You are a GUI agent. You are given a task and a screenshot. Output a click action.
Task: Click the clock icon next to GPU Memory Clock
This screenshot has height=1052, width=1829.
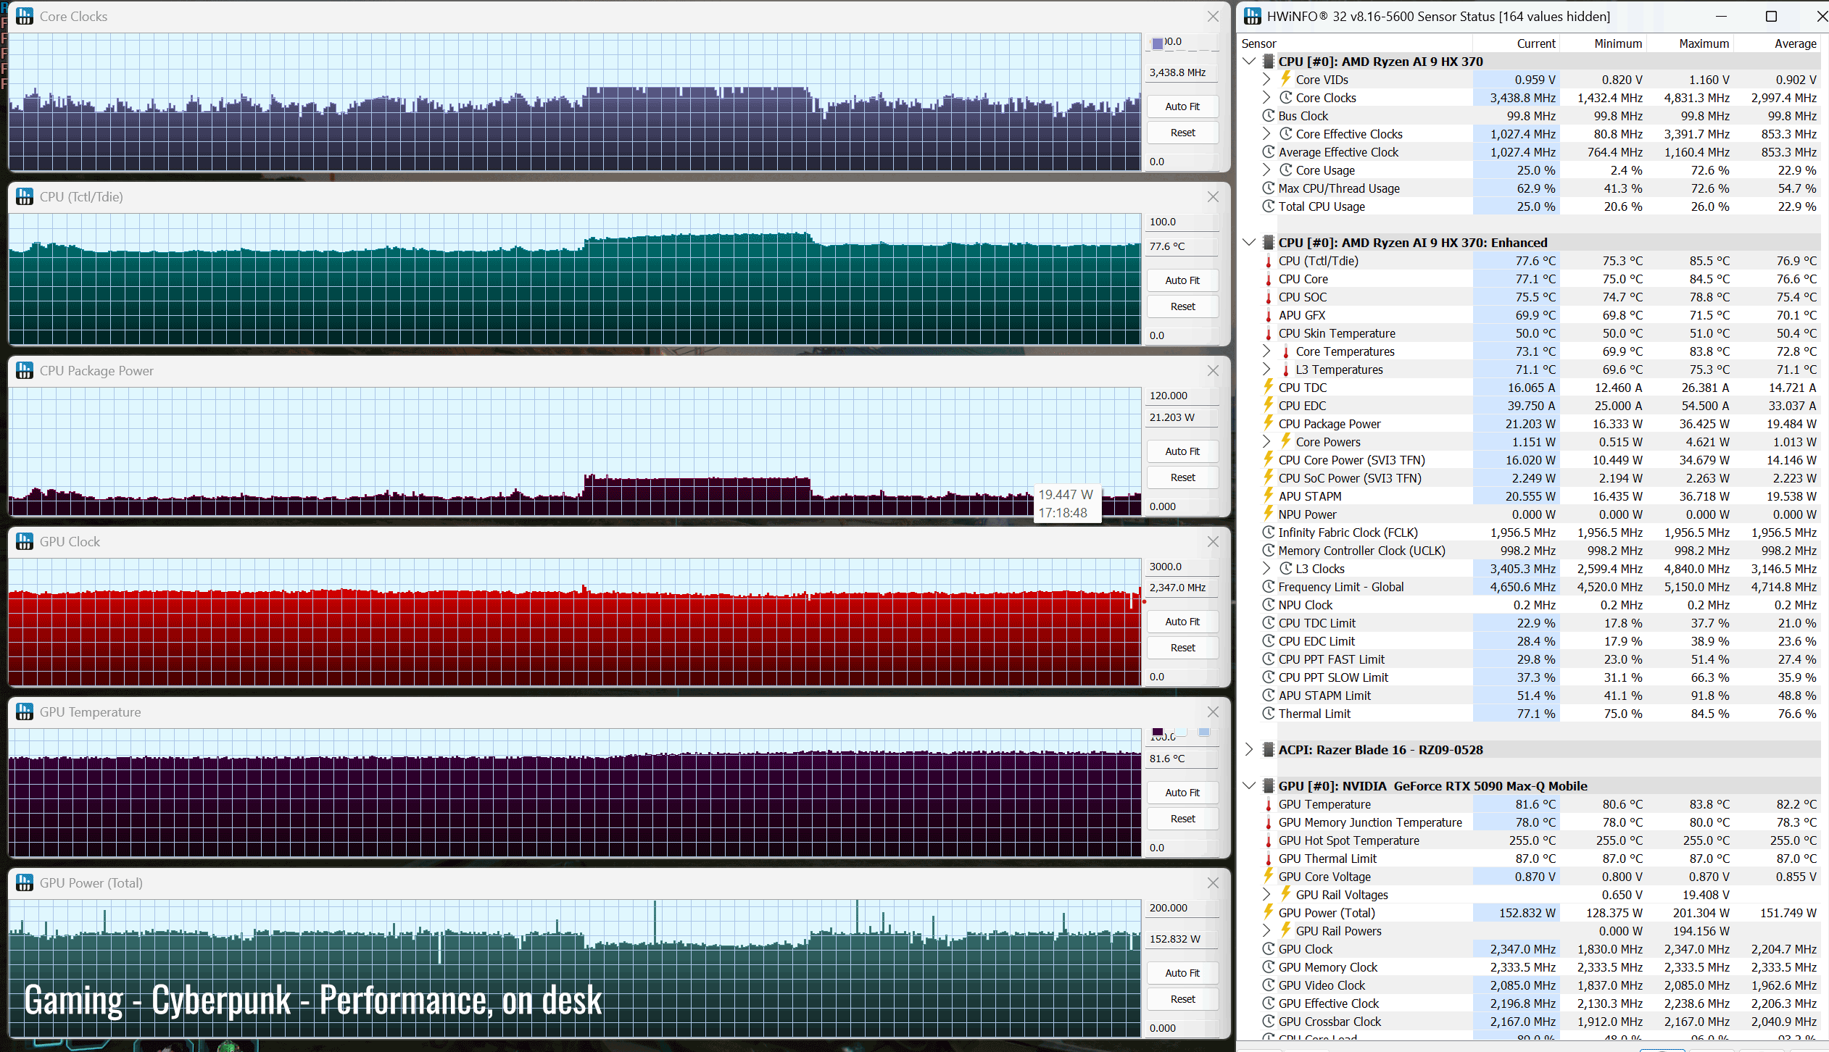(x=1269, y=967)
